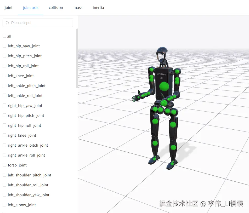Enable left_ankle_pitch_joint checkbox
Viewport: 249px width, 213px height.
4,85
